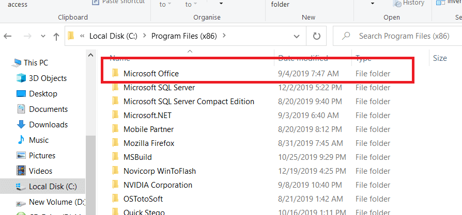This screenshot has width=462, height=215.
Task: Click the Music note icon
Action: point(21,140)
